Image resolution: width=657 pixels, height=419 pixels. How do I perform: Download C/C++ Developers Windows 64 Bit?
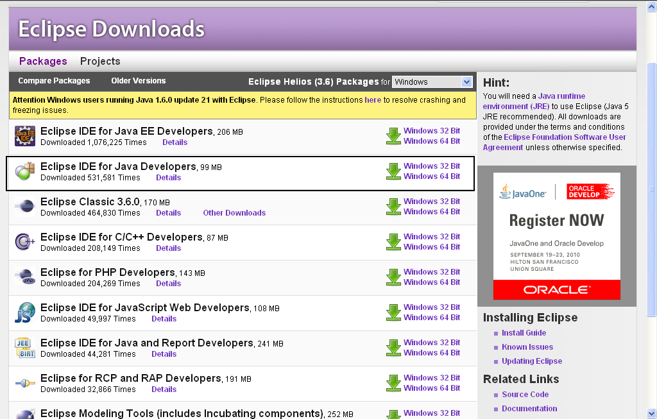432,247
